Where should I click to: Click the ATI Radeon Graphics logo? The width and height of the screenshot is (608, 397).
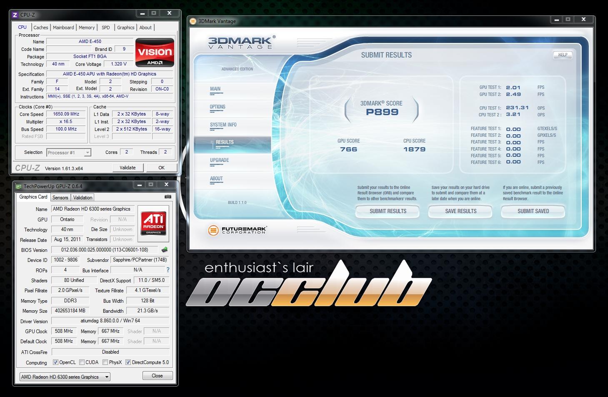(154, 224)
